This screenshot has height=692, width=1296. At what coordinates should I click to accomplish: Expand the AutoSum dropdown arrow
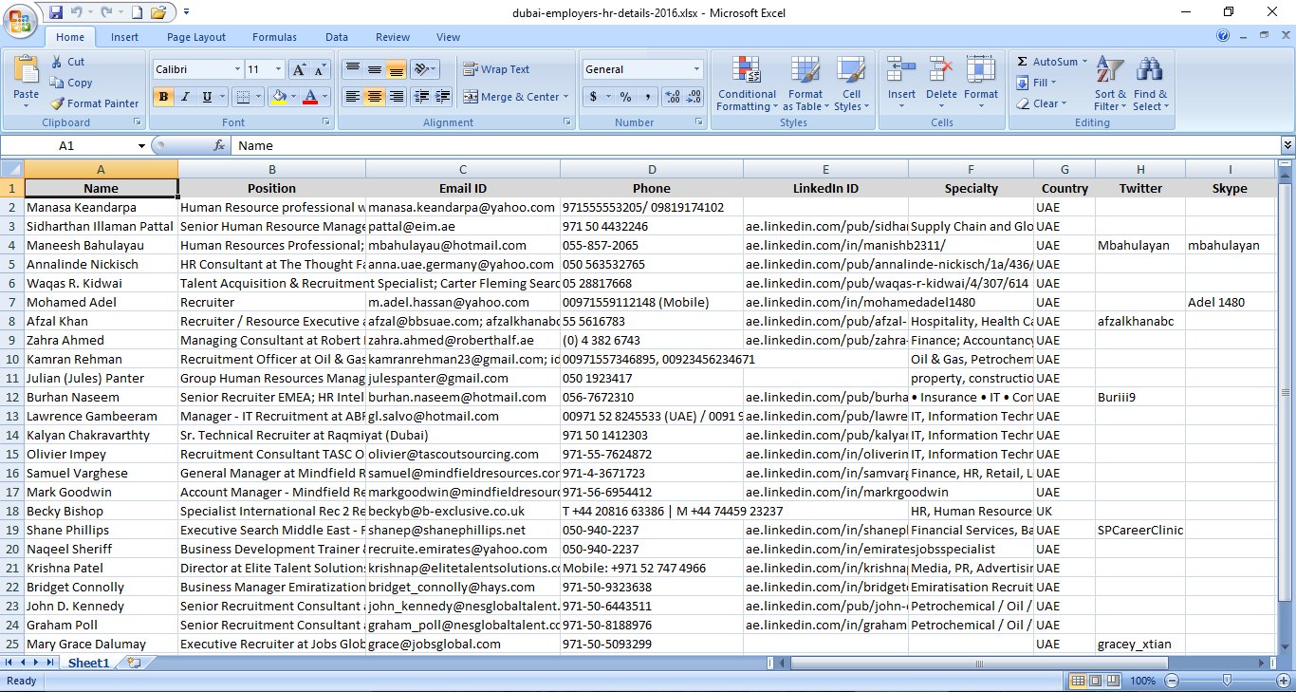(x=1084, y=62)
